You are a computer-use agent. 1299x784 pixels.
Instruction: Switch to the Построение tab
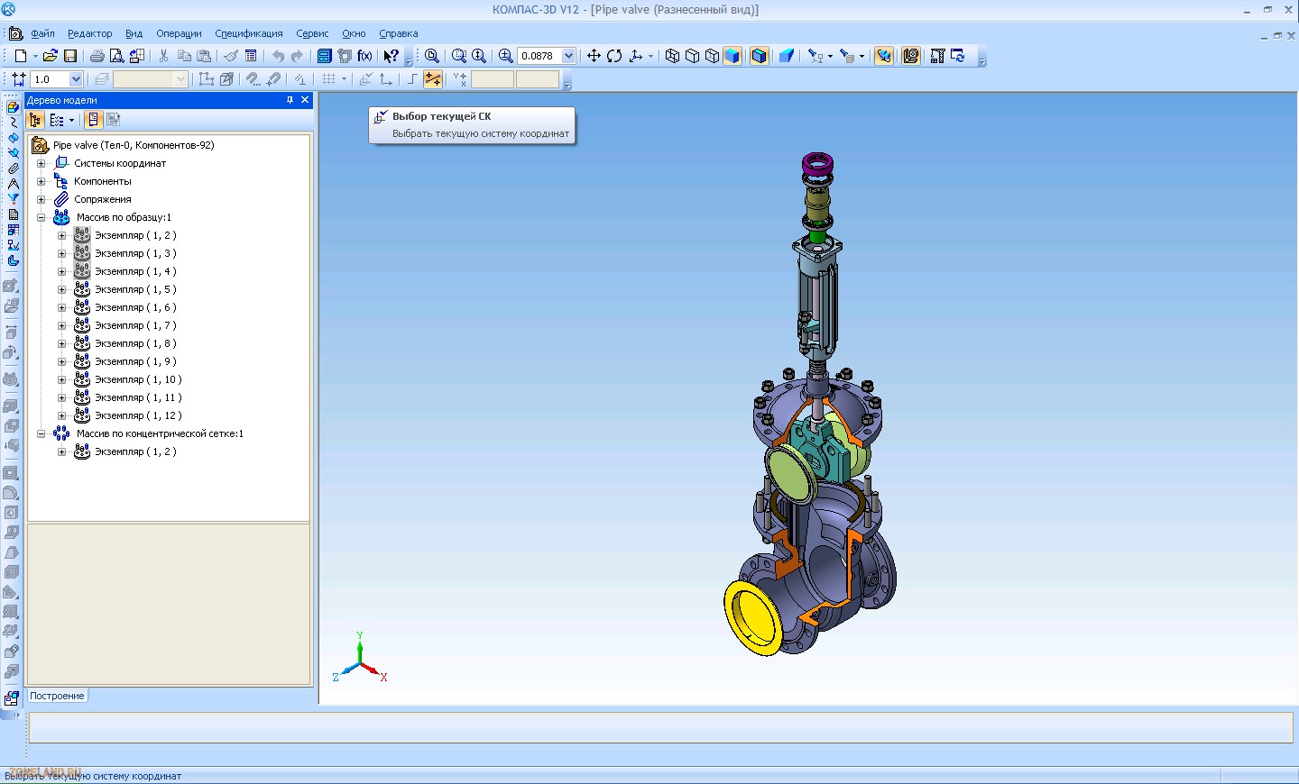point(57,696)
